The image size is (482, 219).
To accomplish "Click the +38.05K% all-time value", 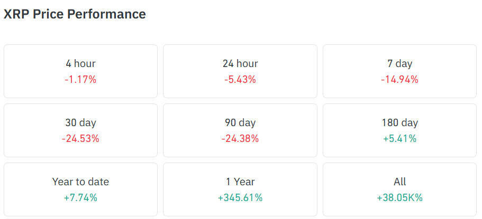I will pos(399,198).
